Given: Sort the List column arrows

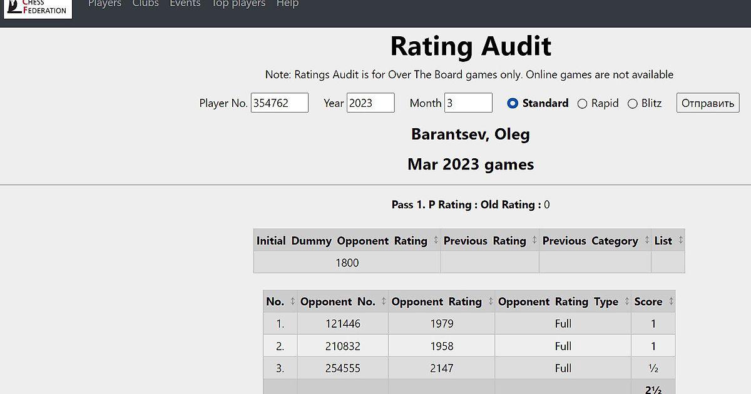Looking at the screenshot, I should pyautogui.click(x=680, y=240).
